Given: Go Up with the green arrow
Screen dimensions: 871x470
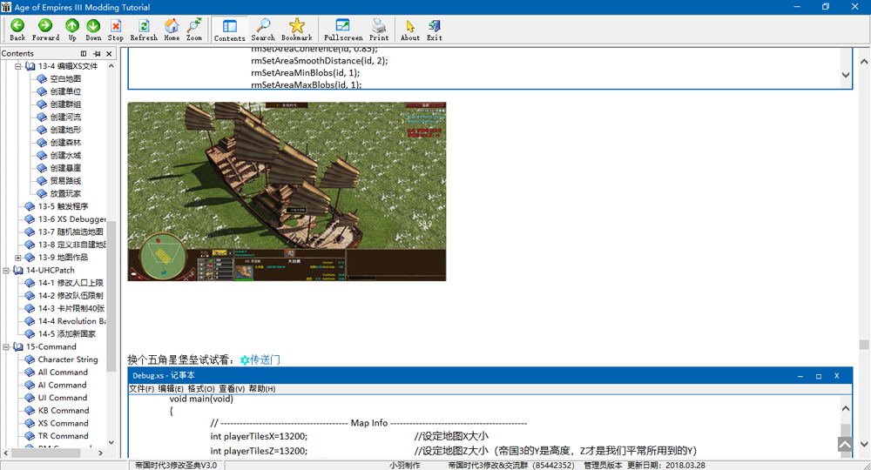Looking at the screenshot, I should coord(72,30).
